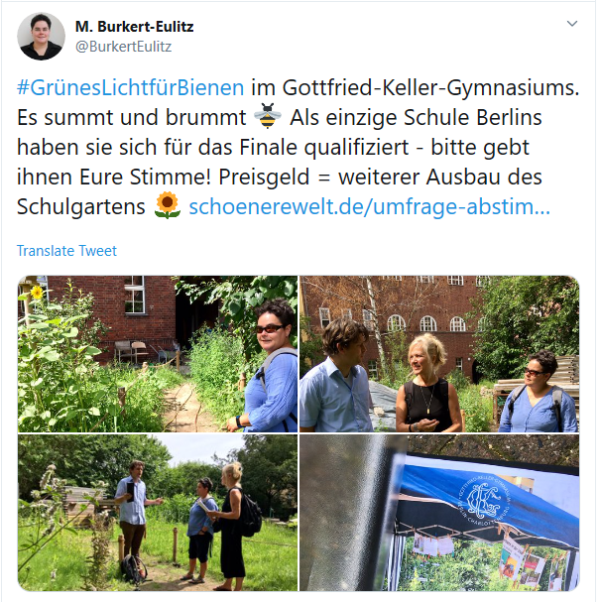Open hashtag #GrünesLichtfürBienen

(131, 87)
